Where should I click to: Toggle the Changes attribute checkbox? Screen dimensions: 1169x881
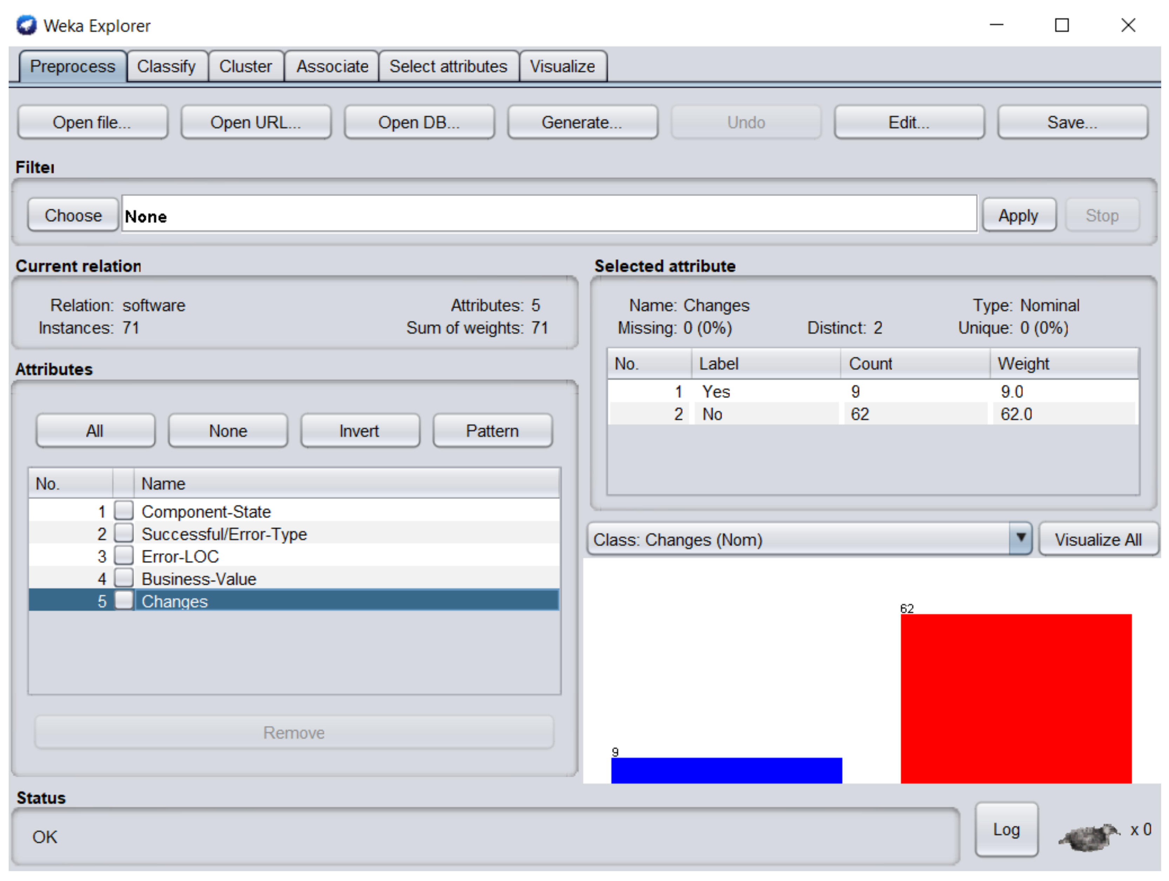click(124, 600)
